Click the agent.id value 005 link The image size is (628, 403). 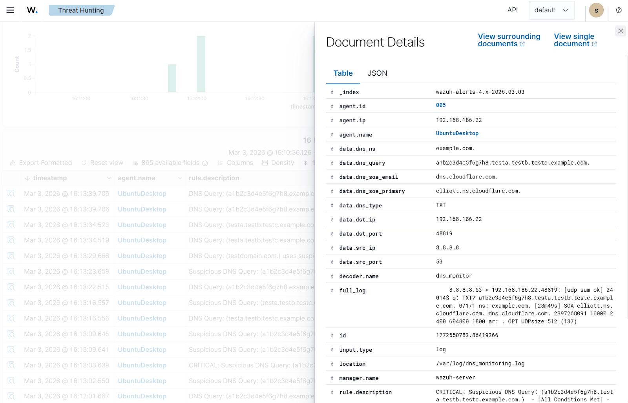click(x=440, y=105)
